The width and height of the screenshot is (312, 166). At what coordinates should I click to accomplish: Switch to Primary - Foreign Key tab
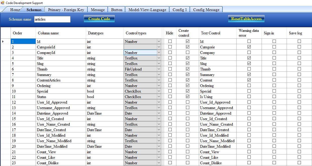(66, 10)
